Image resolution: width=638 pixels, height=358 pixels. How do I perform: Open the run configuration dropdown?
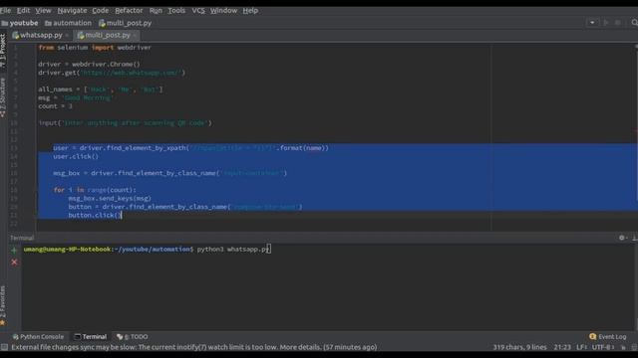click(592, 23)
